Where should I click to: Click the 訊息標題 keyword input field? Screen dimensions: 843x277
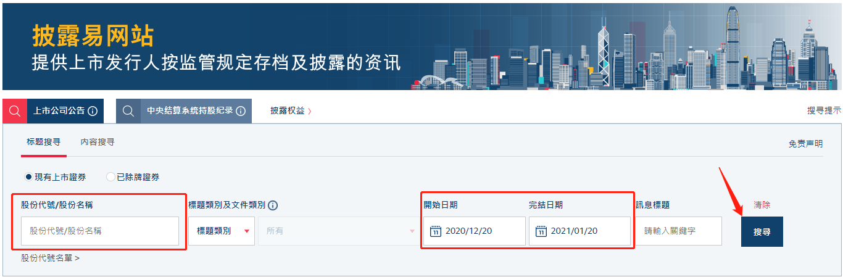[x=678, y=231]
